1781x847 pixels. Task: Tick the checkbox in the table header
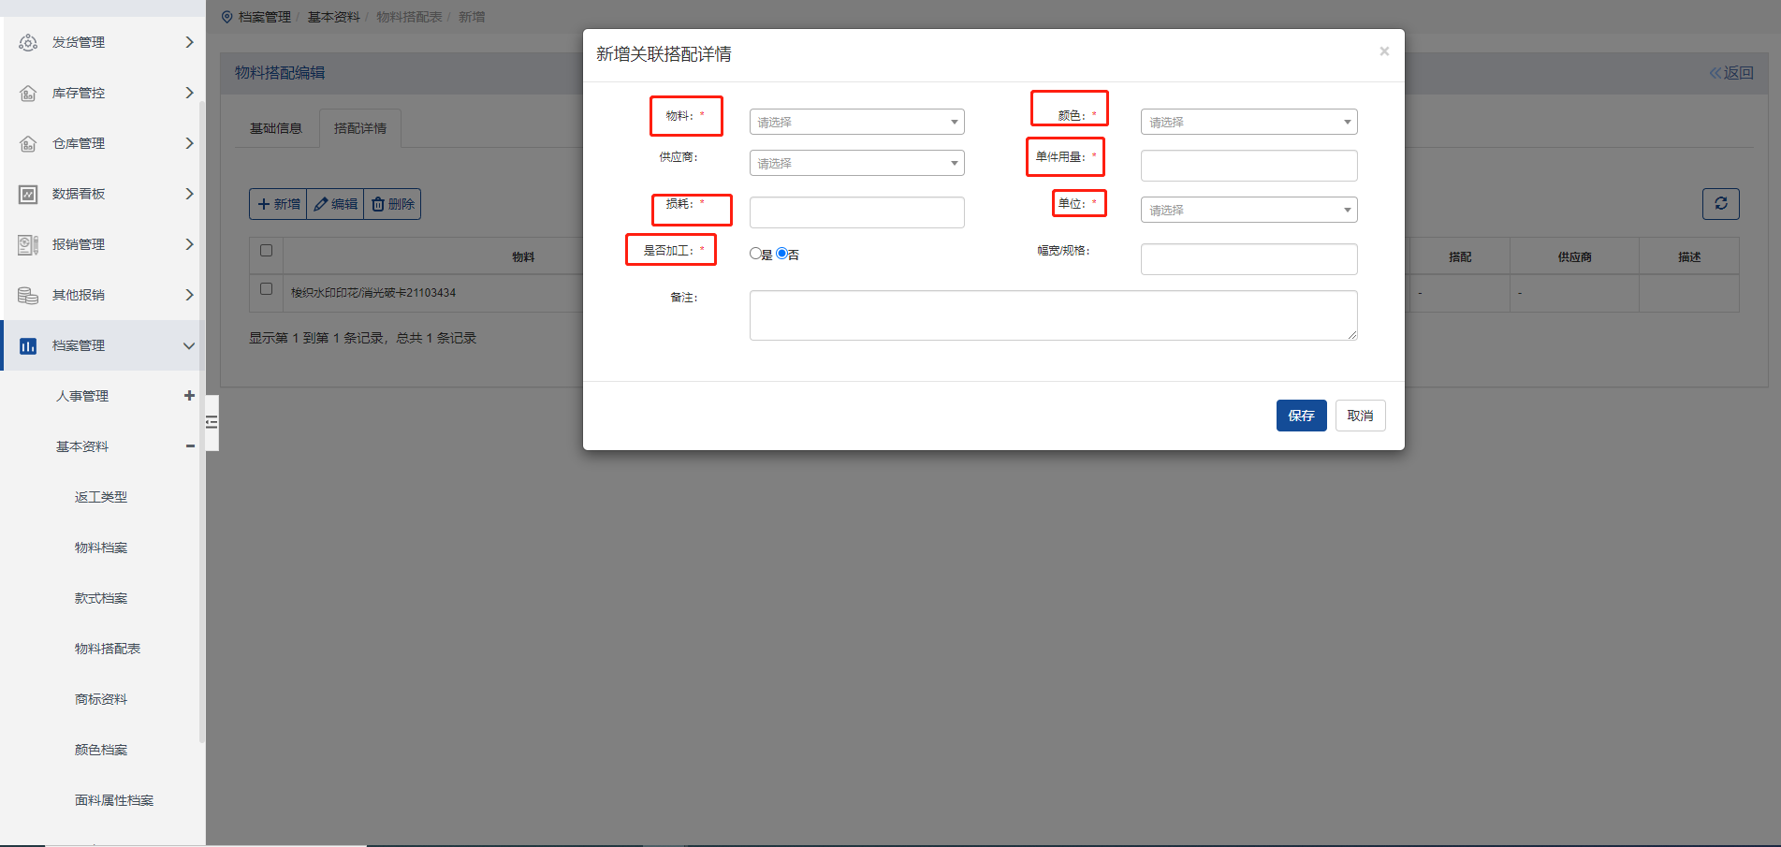point(266,251)
